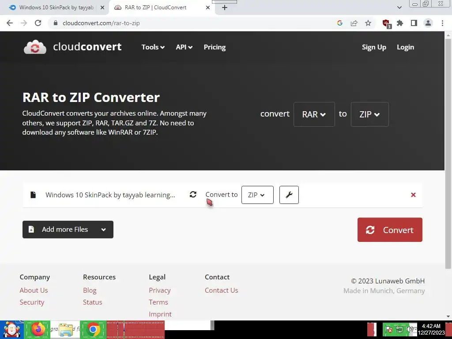
Task: Reload the page with refresh icon
Action: (38, 23)
